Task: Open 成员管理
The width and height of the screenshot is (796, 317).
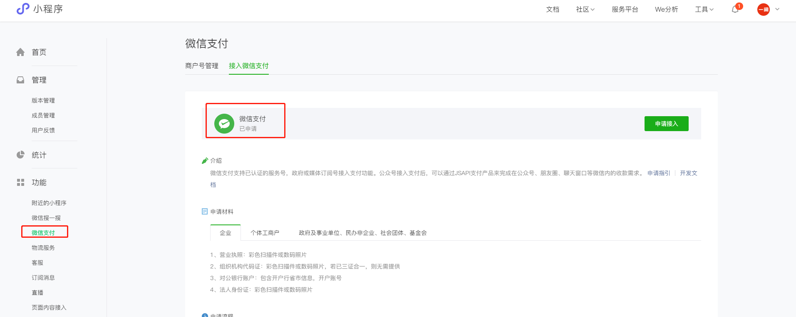Action: (43, 115)
